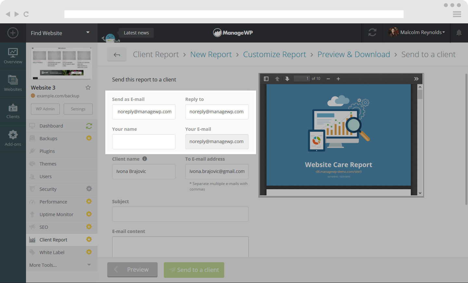Viewport: 468px width, 283px height.
Task: Open PDF viewer tools menu
Action: pos(416,79)
